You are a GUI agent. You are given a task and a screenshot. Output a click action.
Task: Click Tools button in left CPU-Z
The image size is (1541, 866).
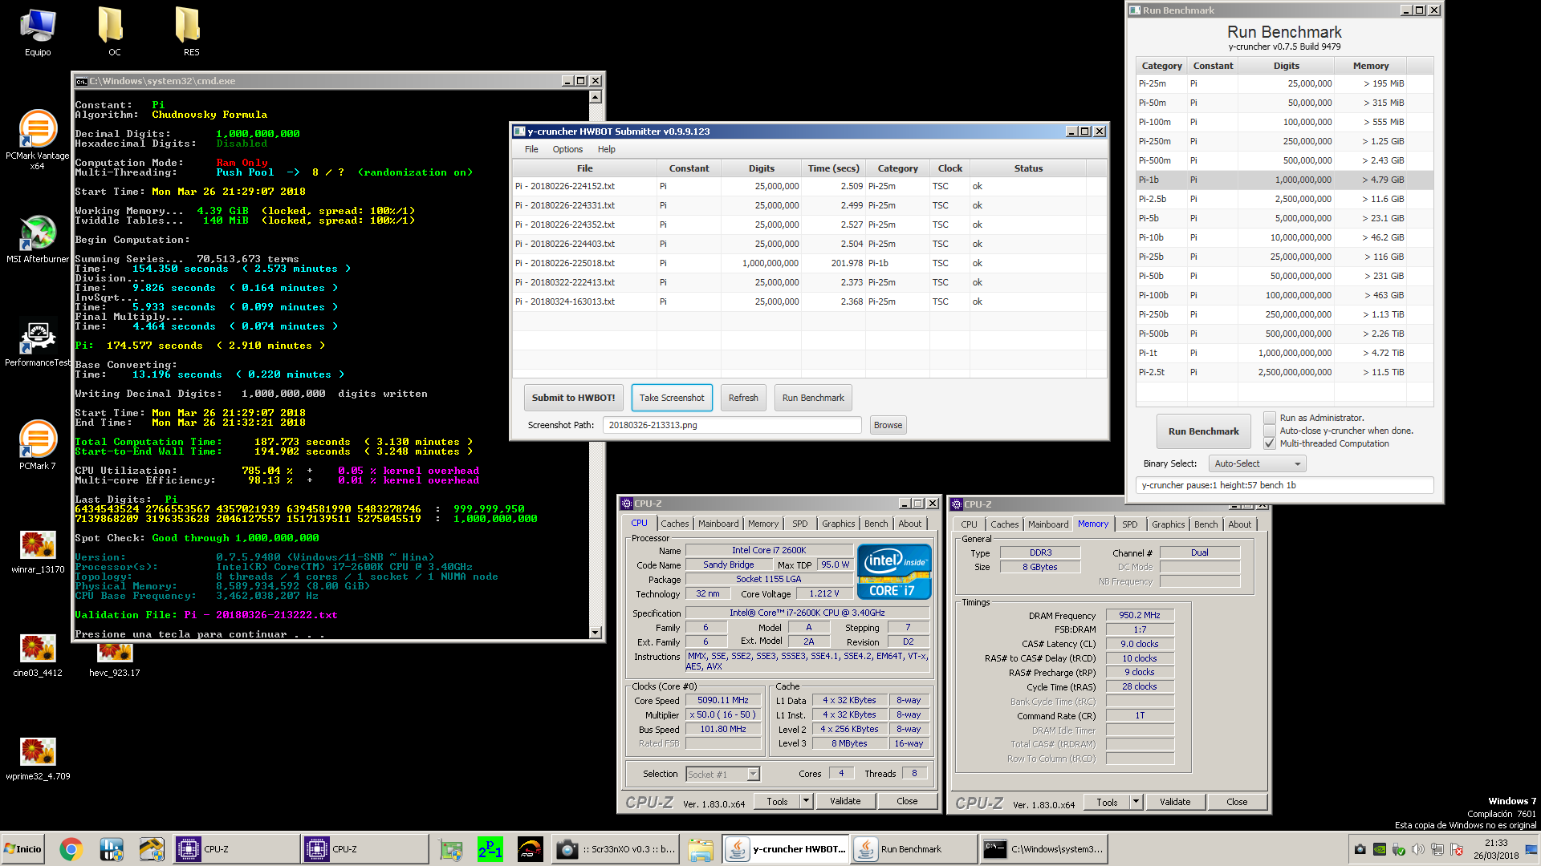point(777,801)
